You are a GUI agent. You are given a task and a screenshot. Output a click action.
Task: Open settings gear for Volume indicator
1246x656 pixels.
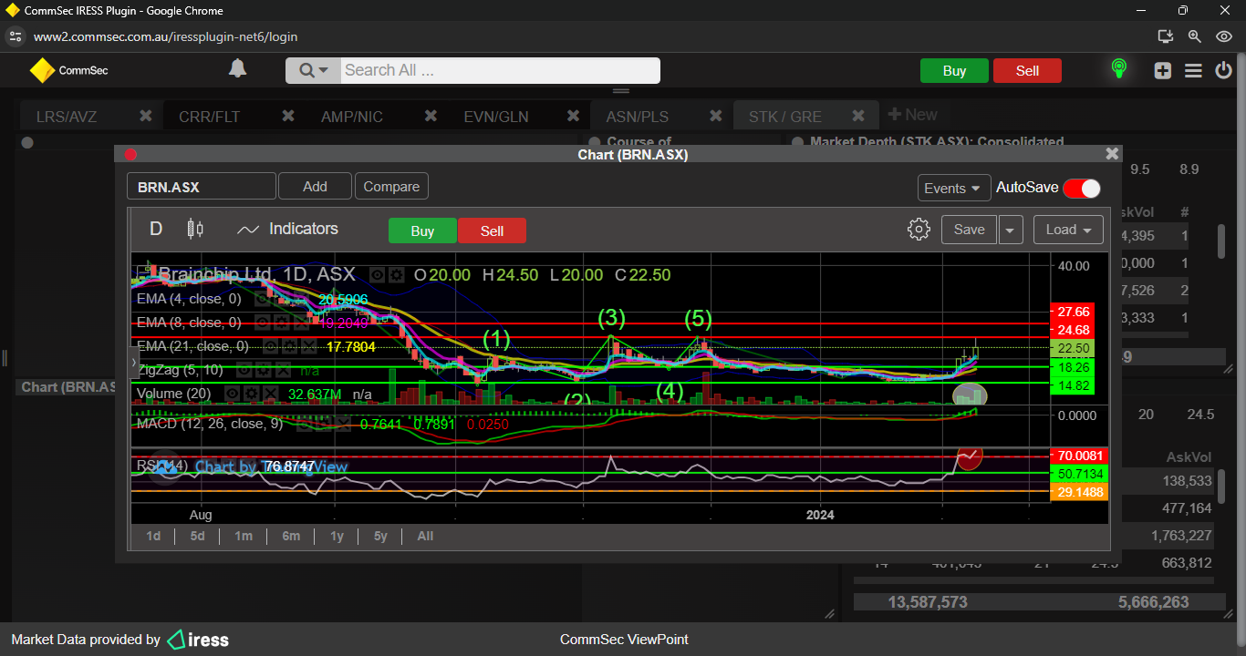click(x=252, y=394)
